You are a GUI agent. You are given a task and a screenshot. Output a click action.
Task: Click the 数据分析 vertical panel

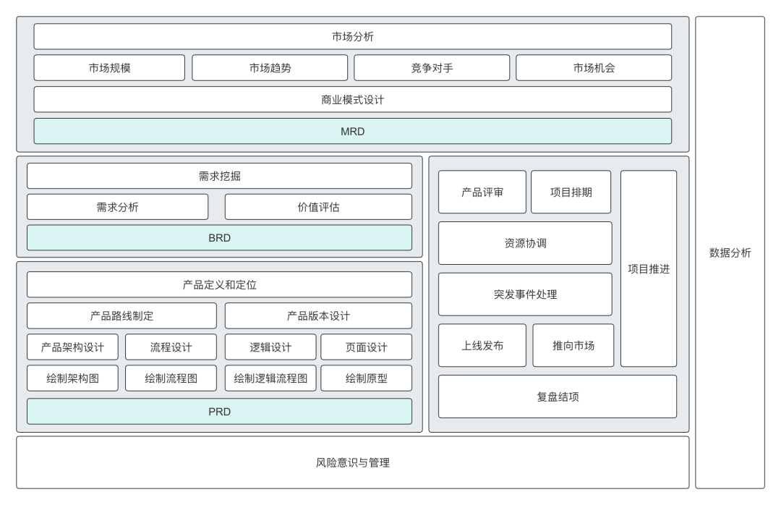[x=730, y=252]
